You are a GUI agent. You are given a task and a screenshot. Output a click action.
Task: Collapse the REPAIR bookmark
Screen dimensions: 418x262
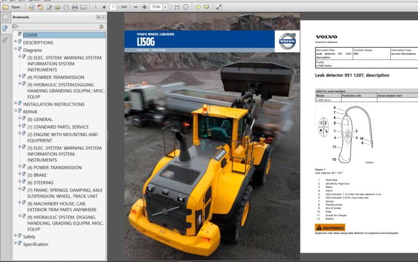click(x=15, y=110)
